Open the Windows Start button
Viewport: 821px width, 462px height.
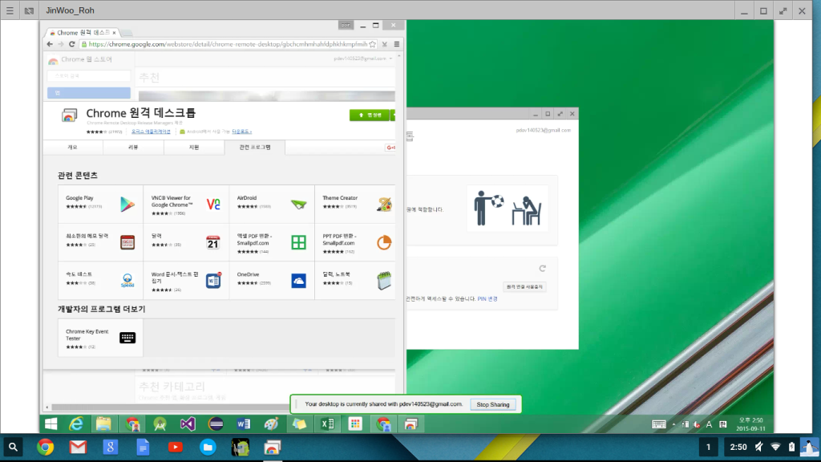coord(51,423)
